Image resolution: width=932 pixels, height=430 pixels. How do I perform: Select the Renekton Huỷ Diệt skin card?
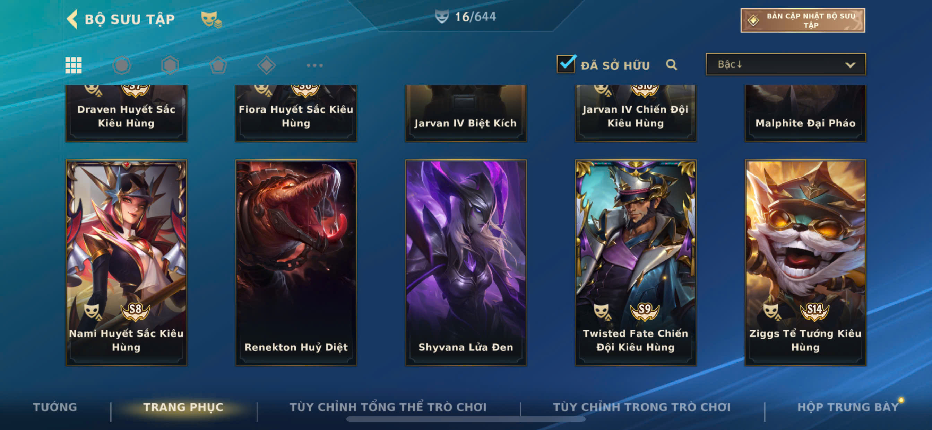296,263
